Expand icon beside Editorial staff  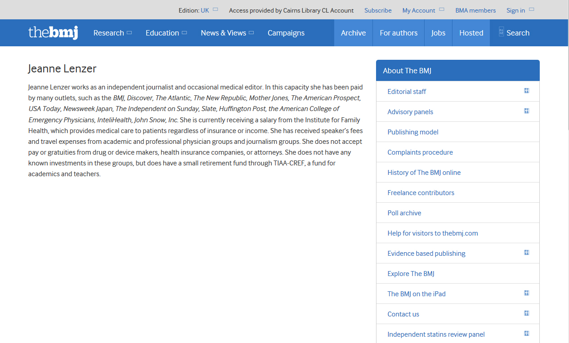coord(526,91)
